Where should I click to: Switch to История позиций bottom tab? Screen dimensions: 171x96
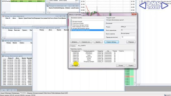[x=38, y=93]
